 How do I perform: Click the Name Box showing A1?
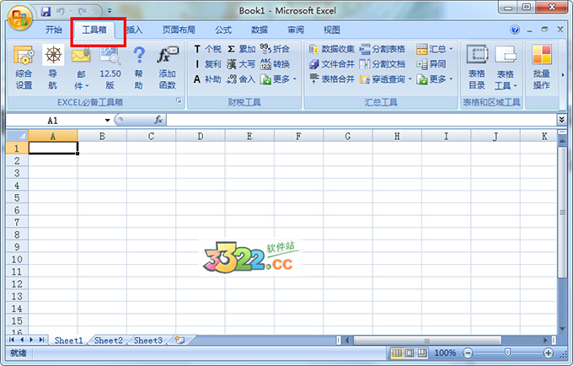point(52,121)
